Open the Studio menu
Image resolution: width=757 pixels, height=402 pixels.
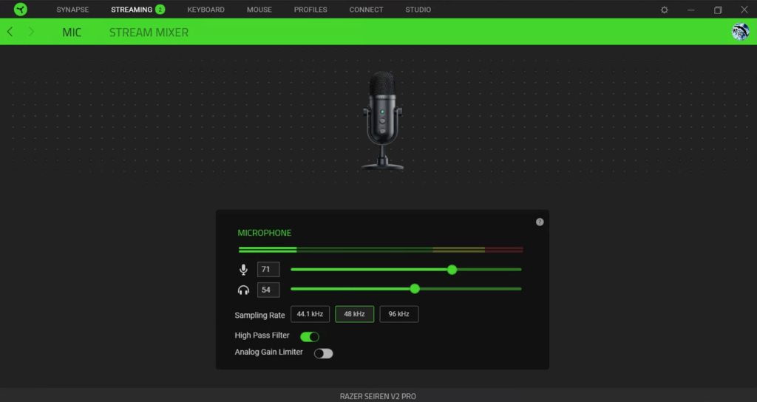tap(418, 10)
